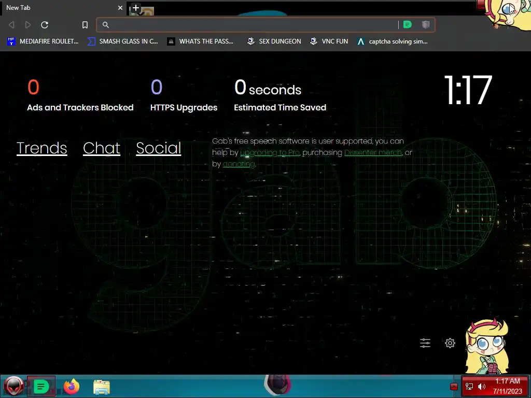Reload the page with the refresh icon

45,25
